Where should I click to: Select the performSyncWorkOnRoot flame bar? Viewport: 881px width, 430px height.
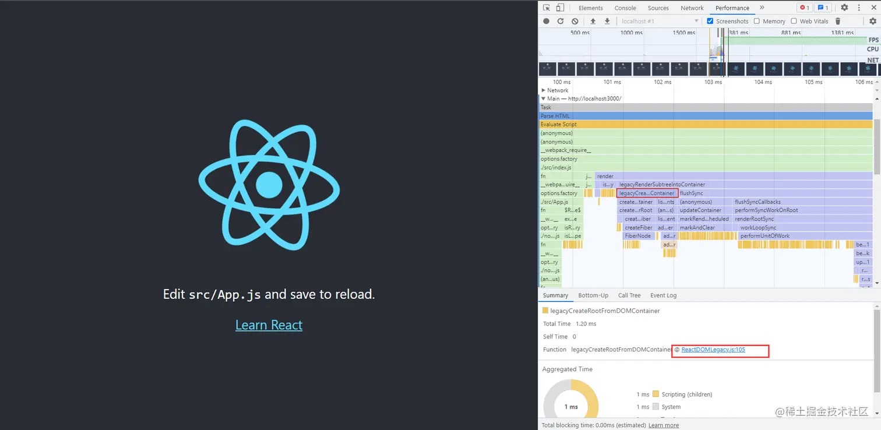click(x=803, y=210)
